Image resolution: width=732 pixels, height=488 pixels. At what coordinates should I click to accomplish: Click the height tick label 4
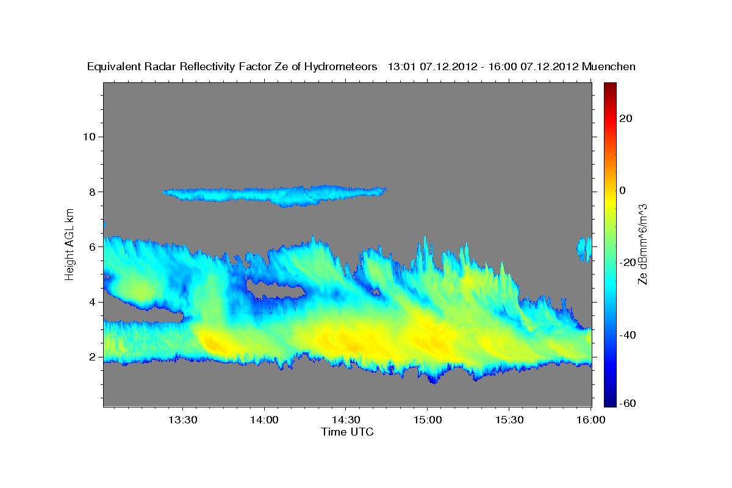[92, 302]
